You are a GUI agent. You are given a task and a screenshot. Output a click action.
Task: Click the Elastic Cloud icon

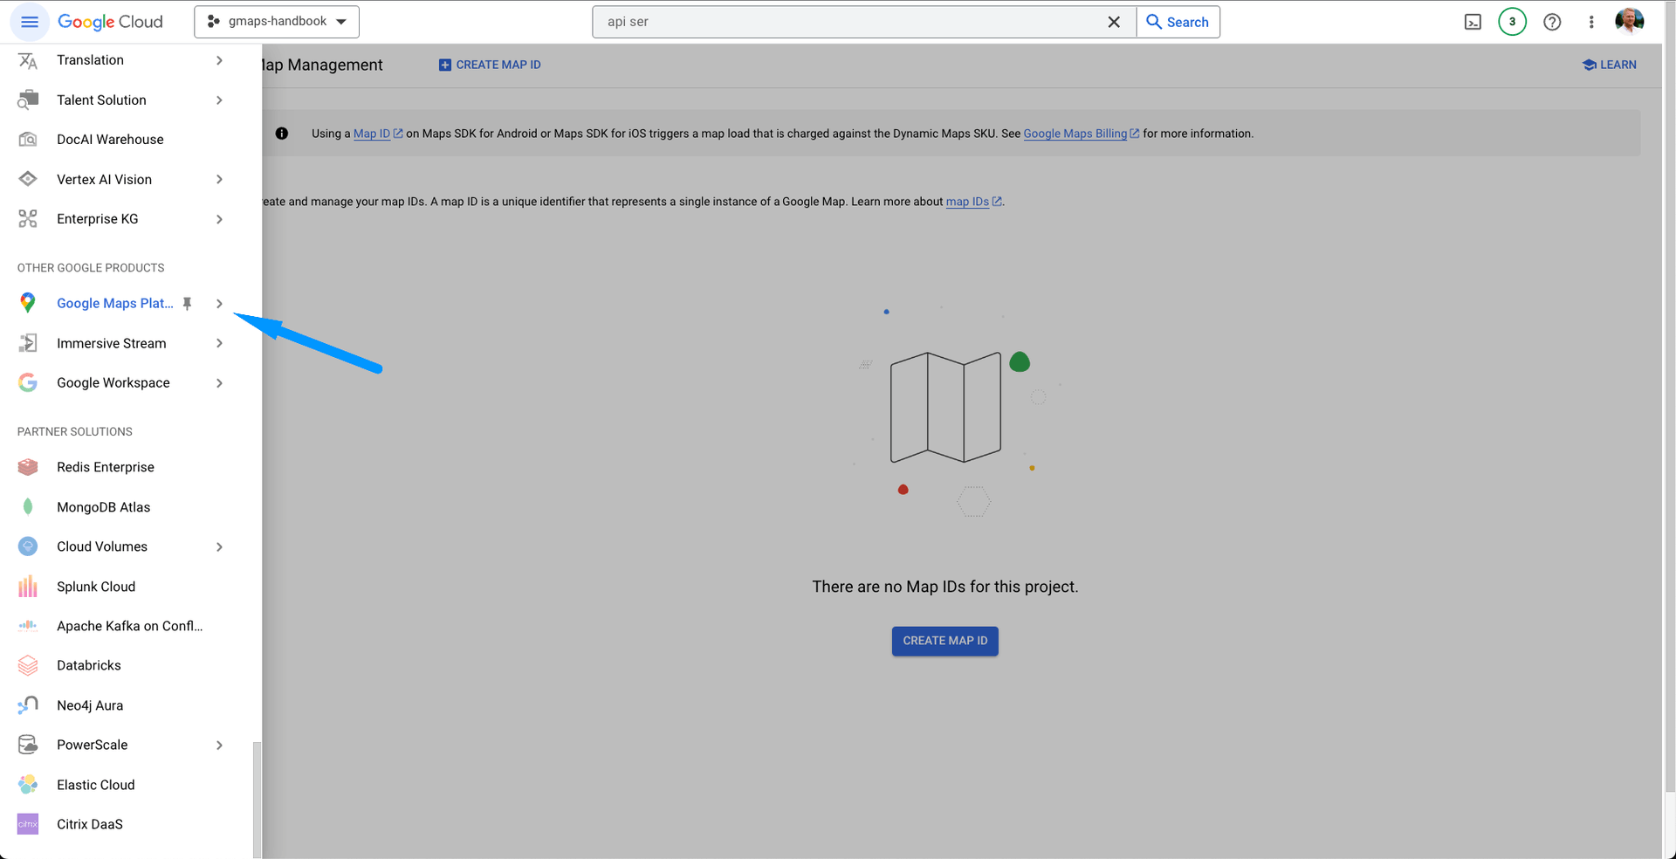pyautogui.click(x=28, y=784)
